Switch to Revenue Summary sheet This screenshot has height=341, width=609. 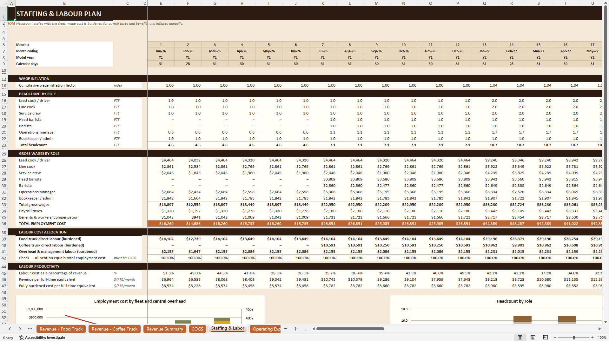coord(165,329)
